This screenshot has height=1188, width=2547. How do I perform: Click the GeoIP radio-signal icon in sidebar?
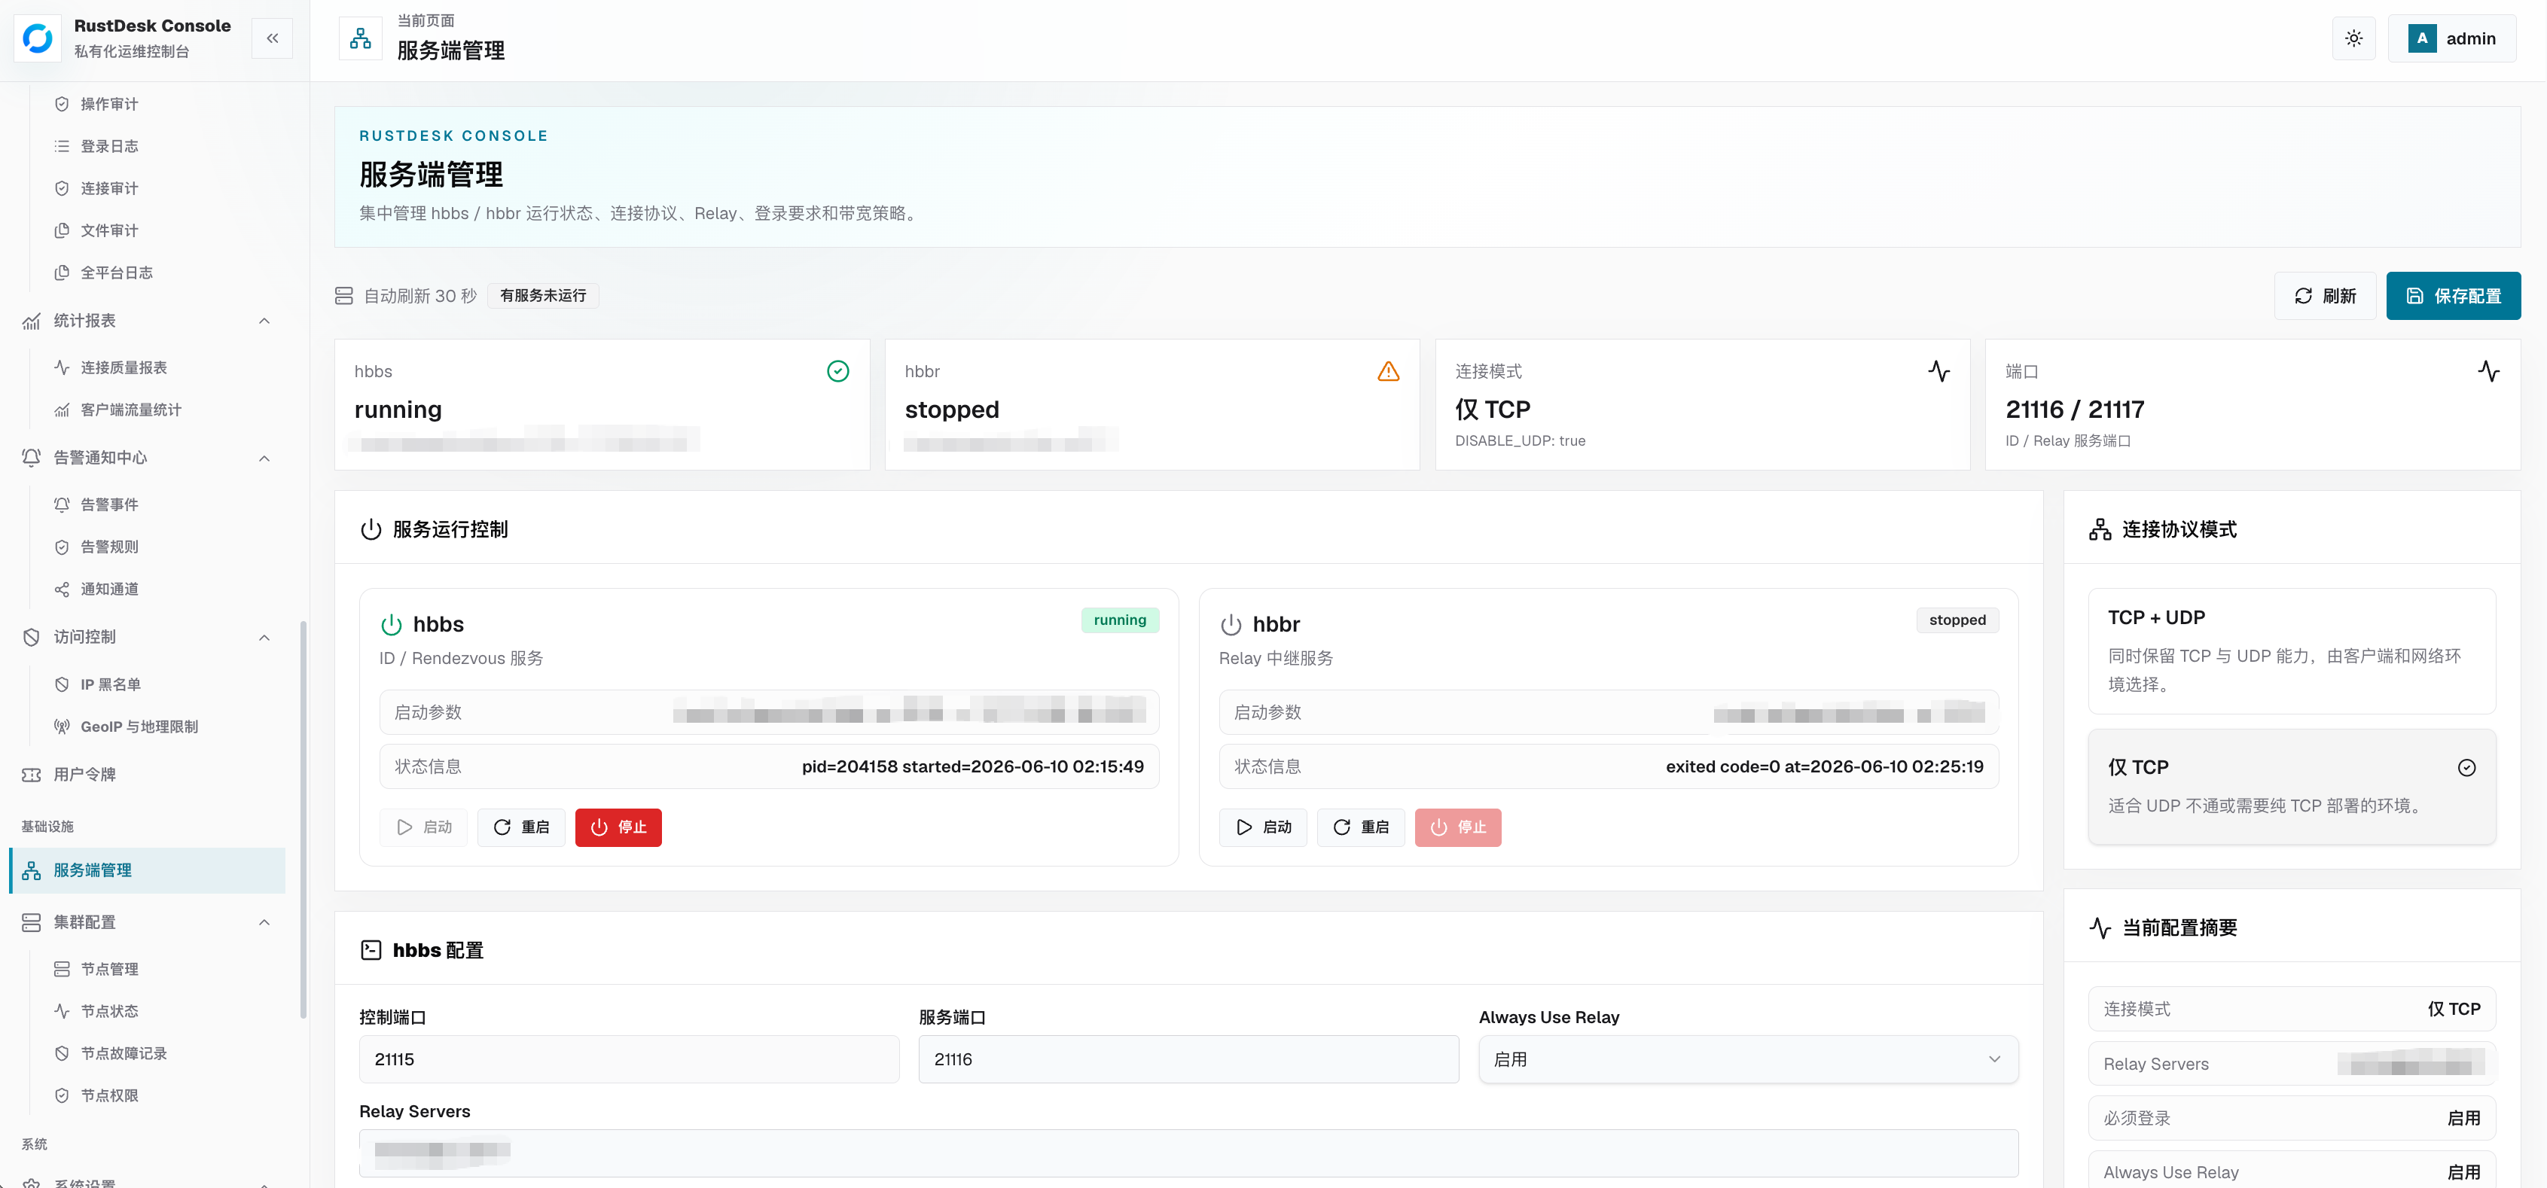pos(61,727)
